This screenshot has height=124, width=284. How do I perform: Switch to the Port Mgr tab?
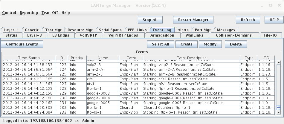pyautogui.click(x=203, y=30)
